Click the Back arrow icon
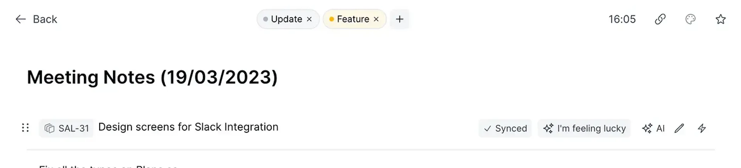 point(20,19)
